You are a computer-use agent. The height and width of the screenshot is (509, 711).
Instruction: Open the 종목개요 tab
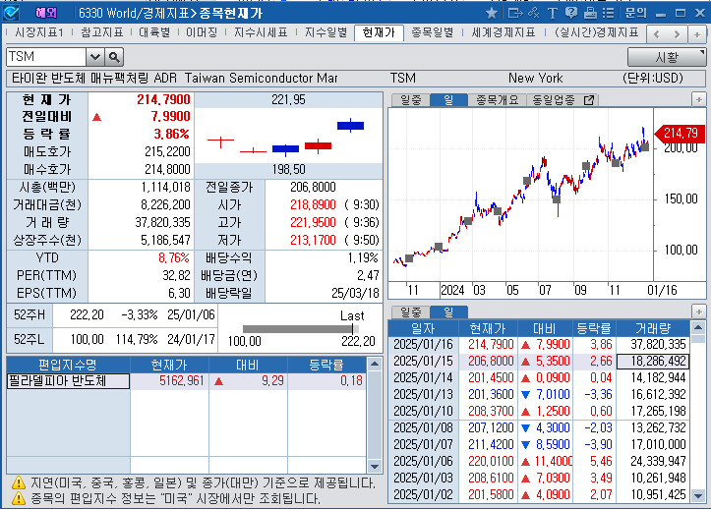(497, 100)
